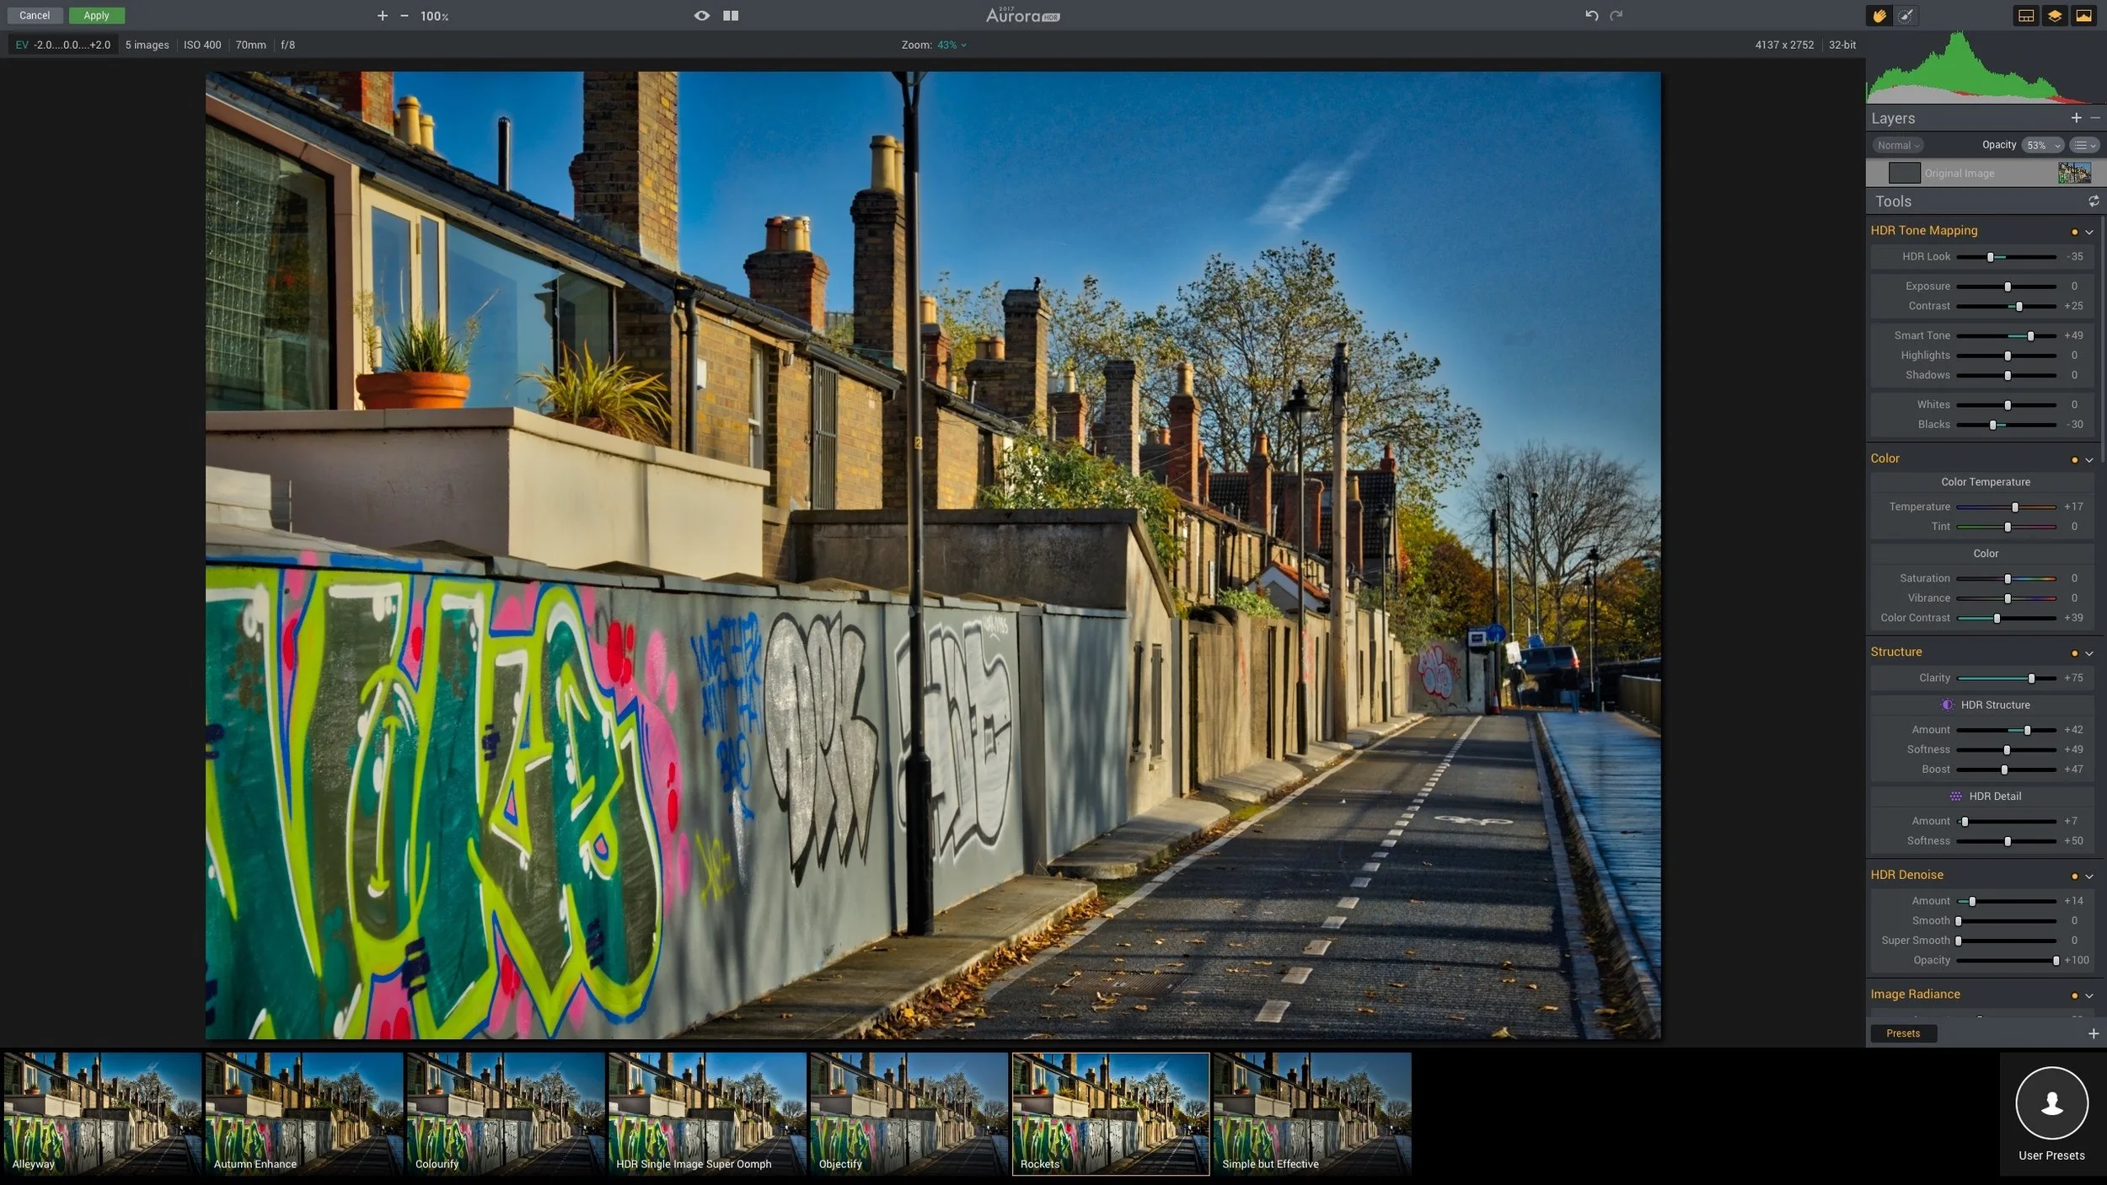This screenshot has height=1185, width=2107.
Task: Select the masking brush tool
Action: 1906,15
